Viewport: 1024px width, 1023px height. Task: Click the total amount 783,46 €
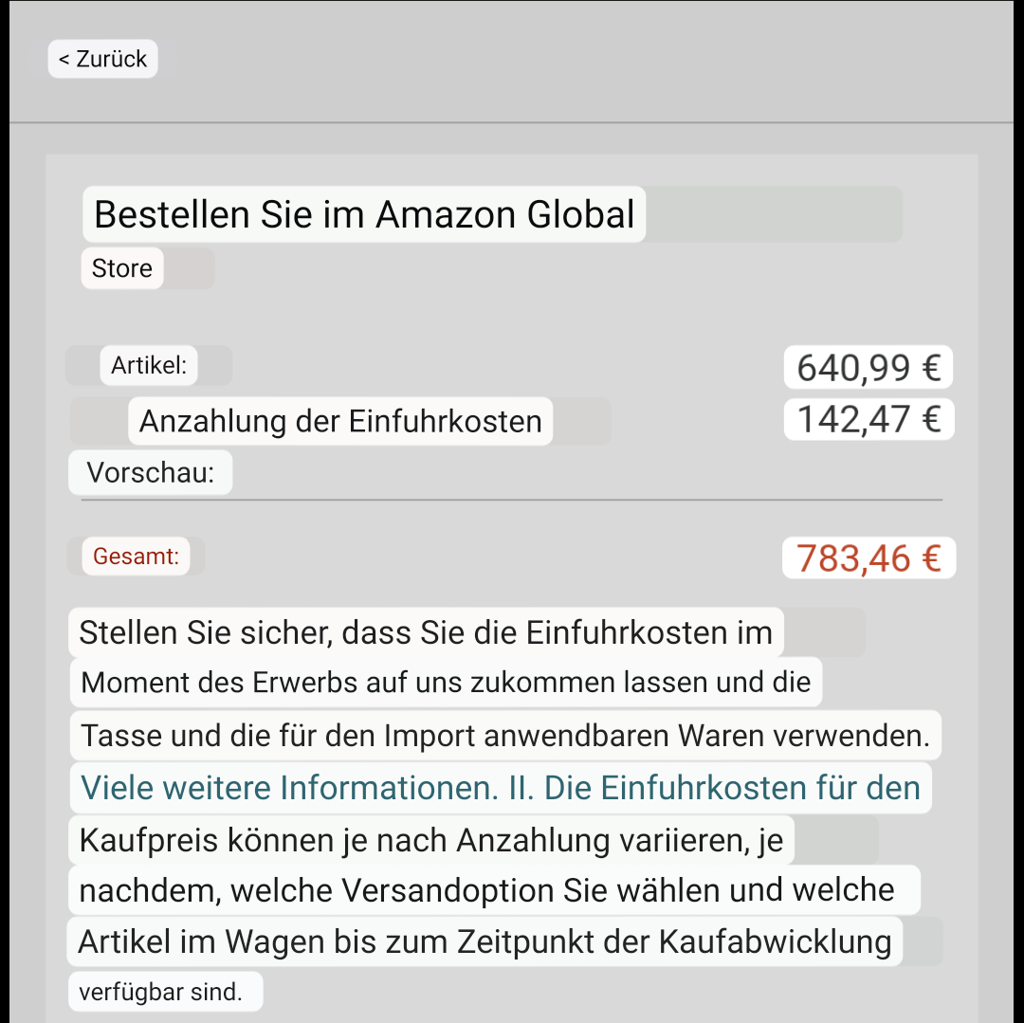pos(868,558)
